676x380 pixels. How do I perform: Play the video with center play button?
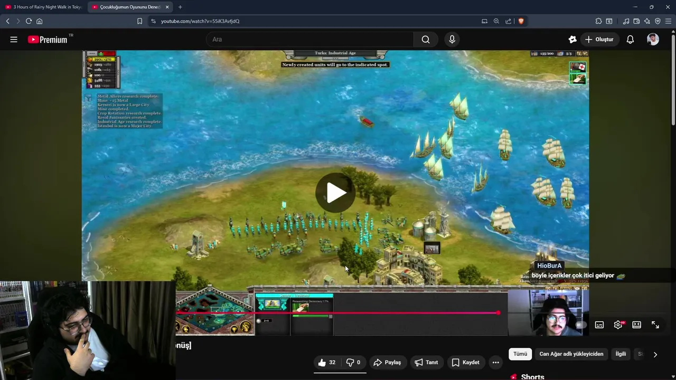pos(335,193)
